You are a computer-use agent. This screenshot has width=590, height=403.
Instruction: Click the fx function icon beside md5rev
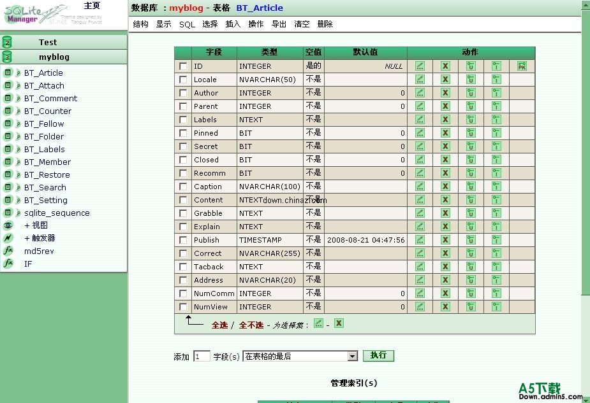[x=8, y=251]
